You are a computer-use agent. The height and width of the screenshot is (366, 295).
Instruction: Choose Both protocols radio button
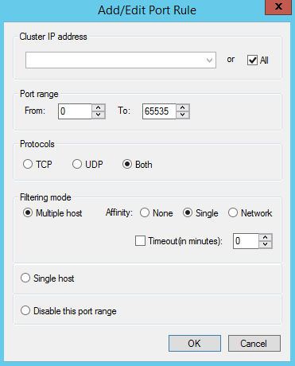click(x=127, y=164)
